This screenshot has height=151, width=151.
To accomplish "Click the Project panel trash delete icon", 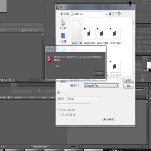I will click(14, 80).
